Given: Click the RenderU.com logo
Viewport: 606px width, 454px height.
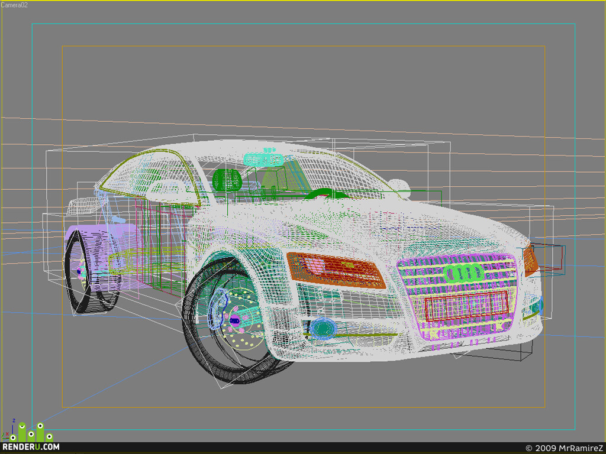Looking at the screenshot, I should coord(31,437).
